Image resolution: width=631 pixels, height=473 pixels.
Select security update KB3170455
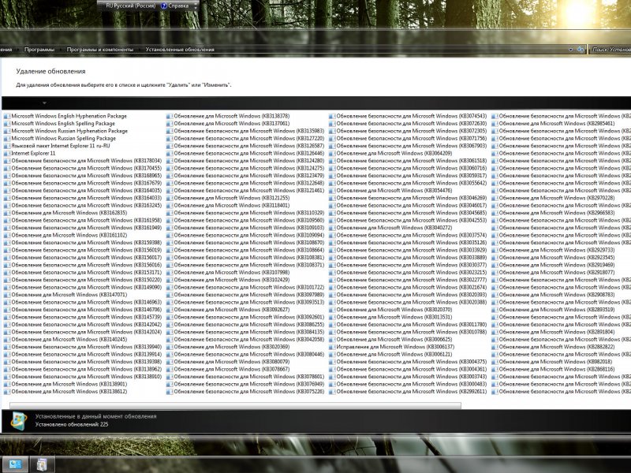87,168
